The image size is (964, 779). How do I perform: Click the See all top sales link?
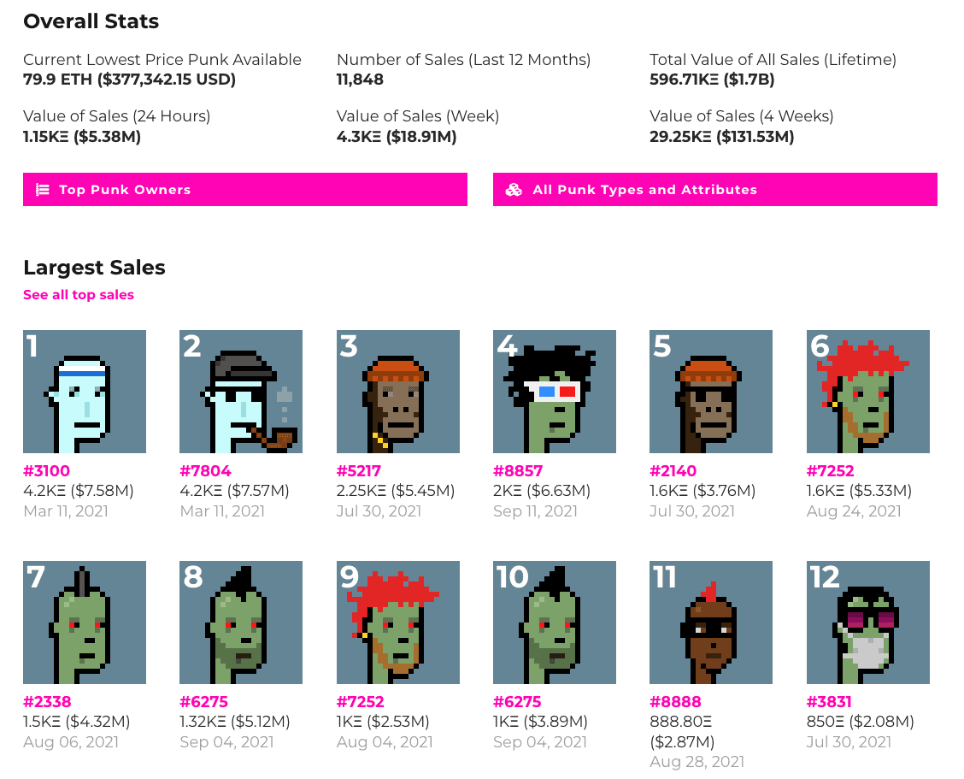click(x=78, y=294)
